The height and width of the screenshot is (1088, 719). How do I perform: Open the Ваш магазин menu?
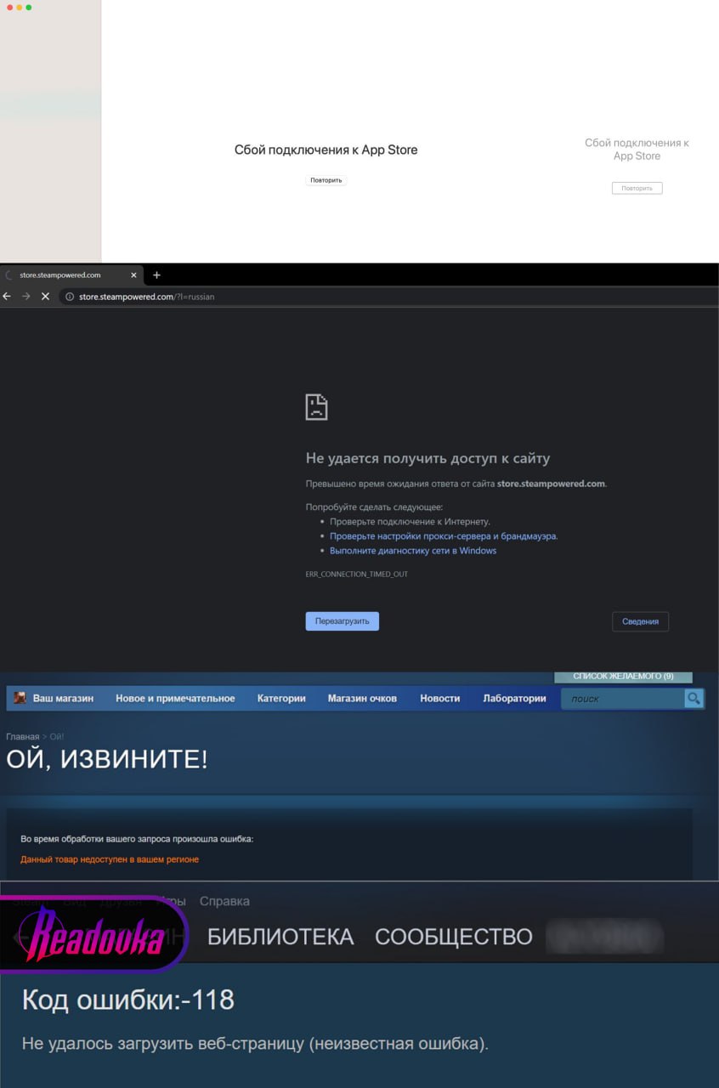click(x=63, y=699)
